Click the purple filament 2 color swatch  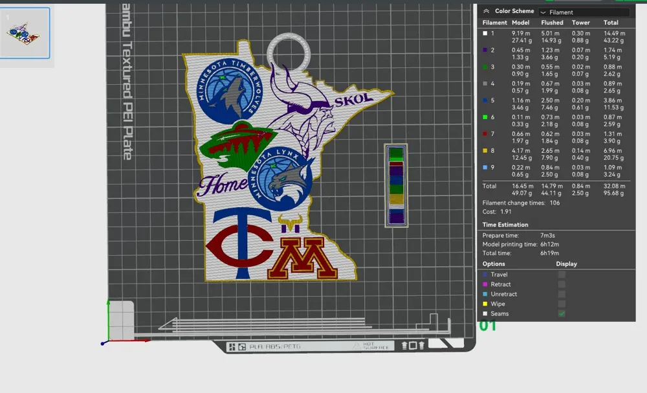485,50
